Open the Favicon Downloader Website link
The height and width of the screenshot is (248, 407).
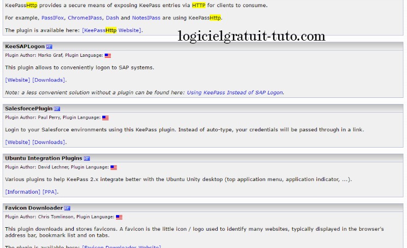coord(122,246)
